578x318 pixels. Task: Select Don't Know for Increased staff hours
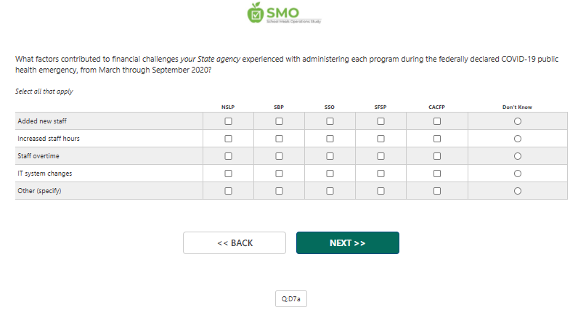[x=518, y=139]
